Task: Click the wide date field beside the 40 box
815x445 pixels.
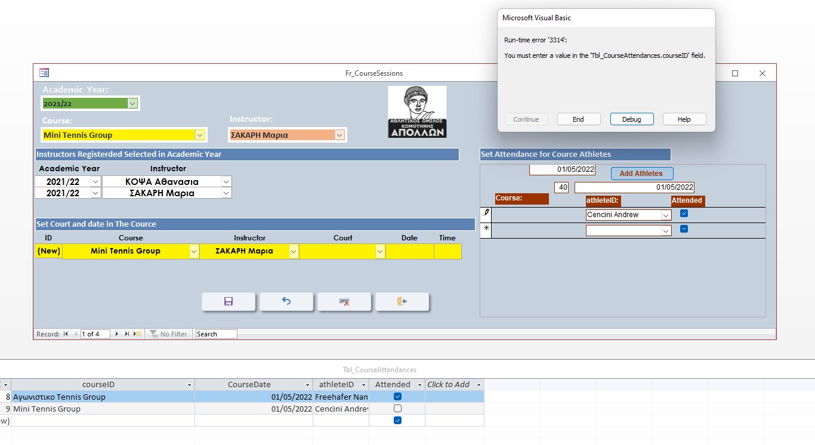Action: tap(634, 187)
